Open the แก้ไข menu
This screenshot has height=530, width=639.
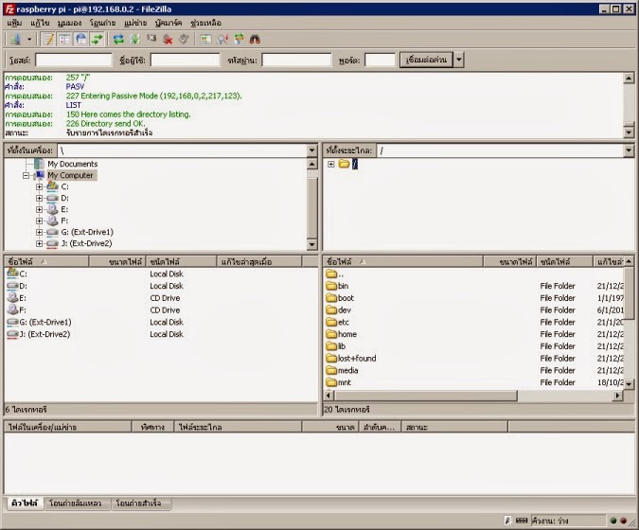pos(40,23)
